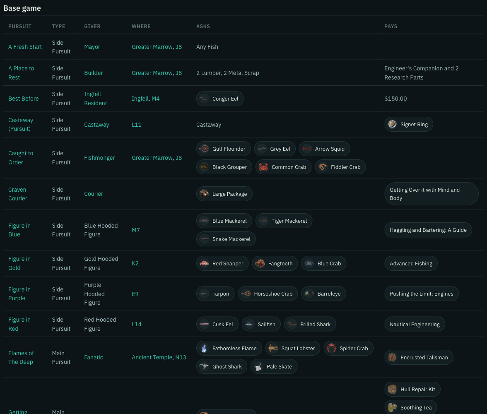Open the Best Before pursuit link
Viewport: 487px width, 414px height.
click(24, 99)
